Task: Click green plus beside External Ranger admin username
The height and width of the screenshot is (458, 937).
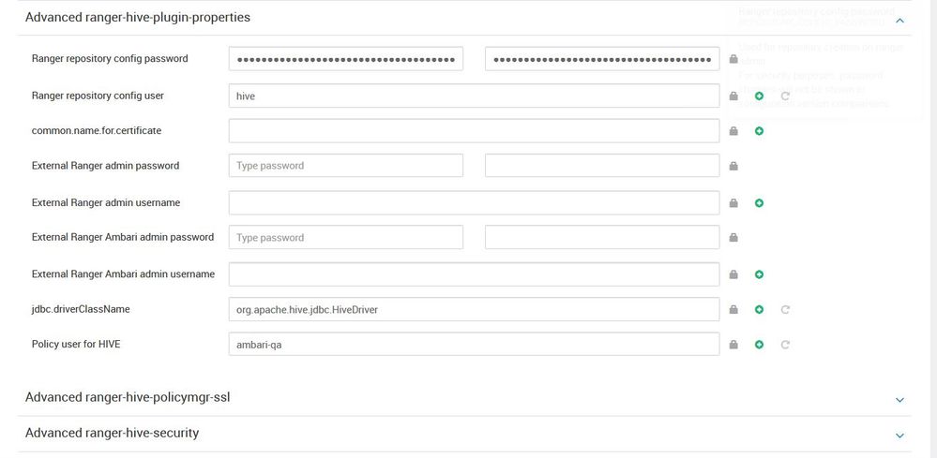Action: tap(759, 202)
